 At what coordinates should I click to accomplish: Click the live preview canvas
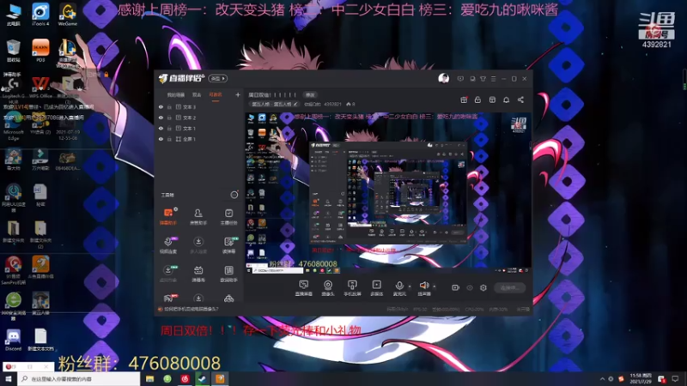(x=388, y=194)
